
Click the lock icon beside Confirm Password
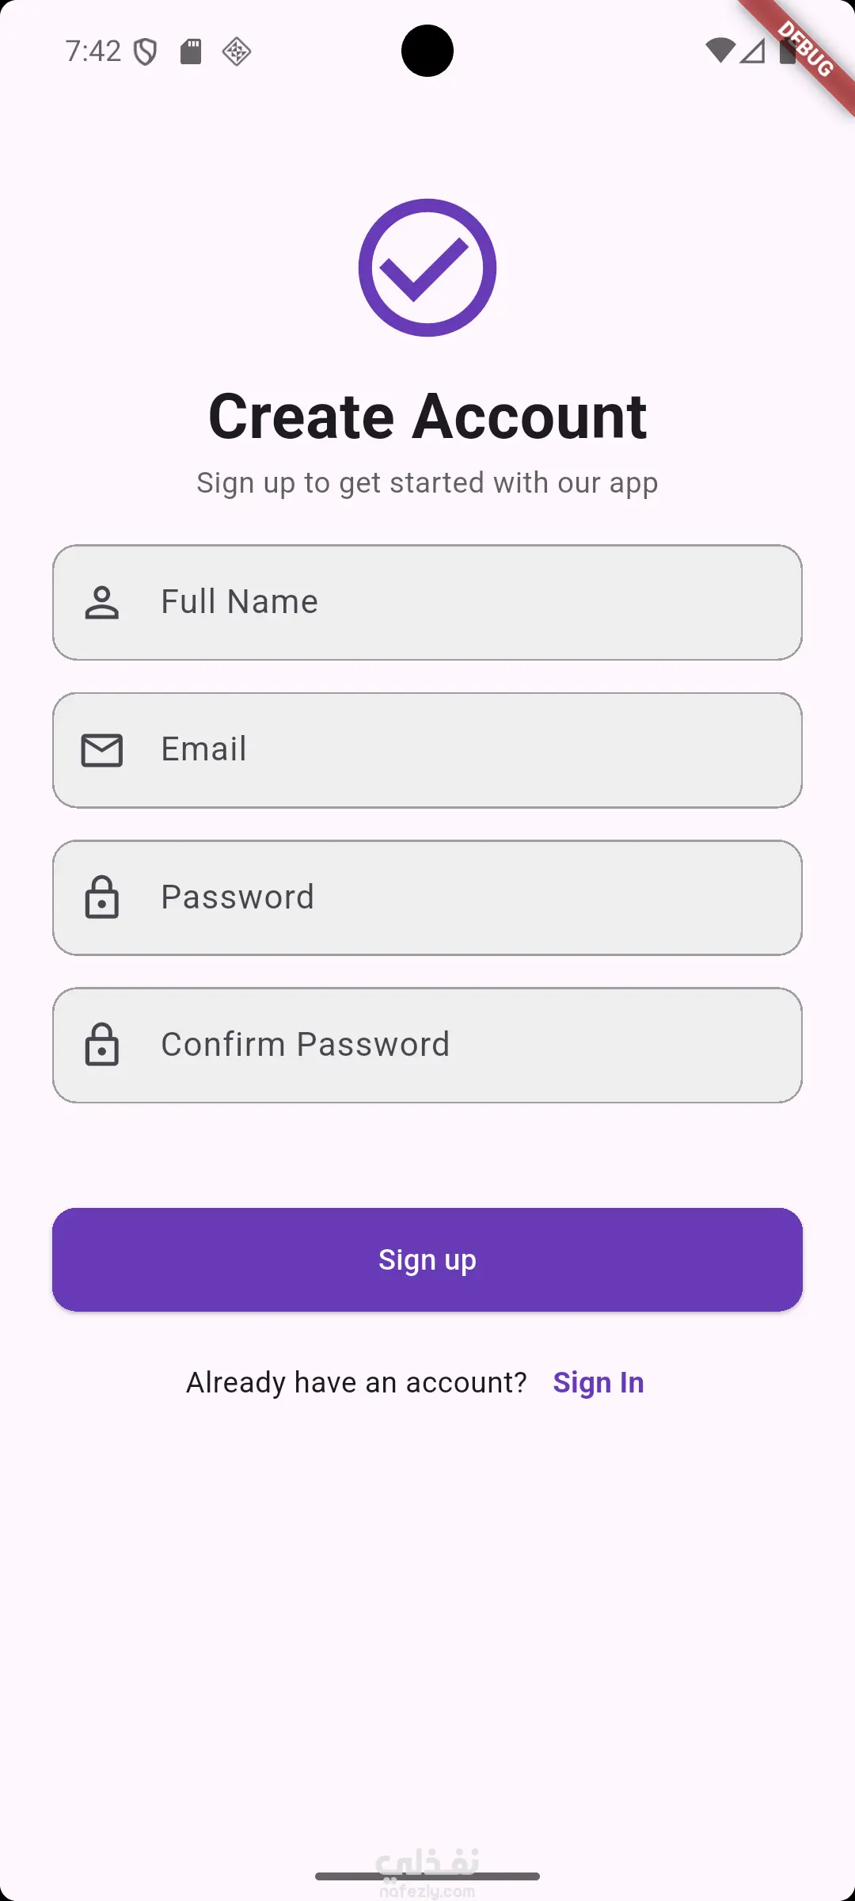point(102,1045)
